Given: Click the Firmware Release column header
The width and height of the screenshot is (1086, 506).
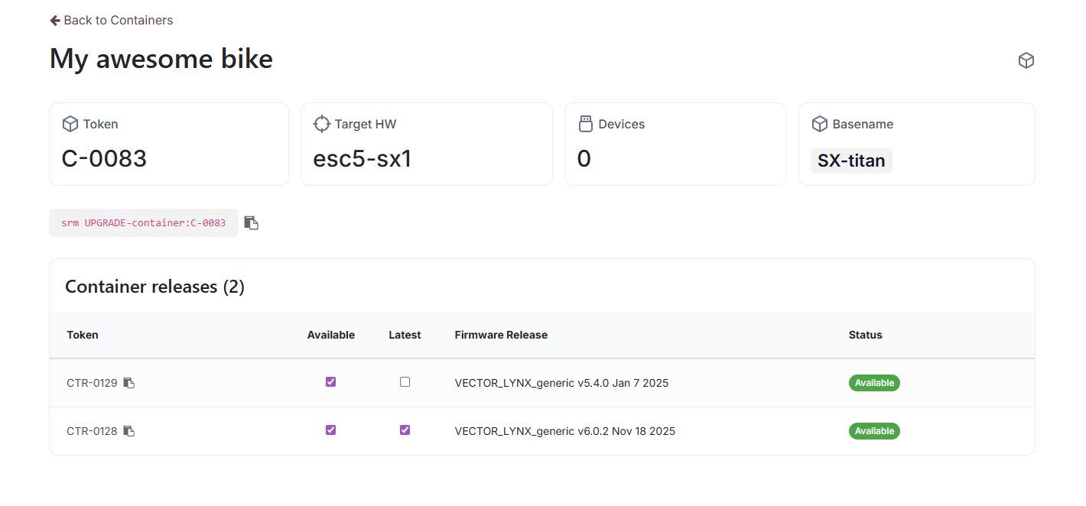Looking at the screenshot, I should coord(501,335).
